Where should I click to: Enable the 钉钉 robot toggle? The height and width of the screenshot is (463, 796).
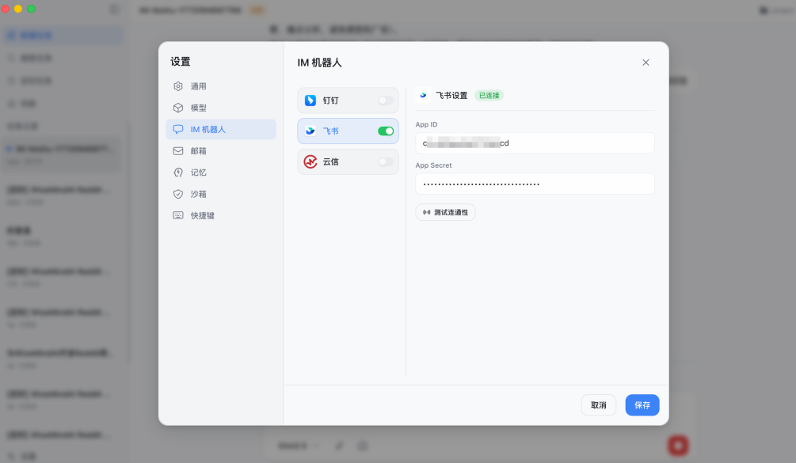(386, 101)
